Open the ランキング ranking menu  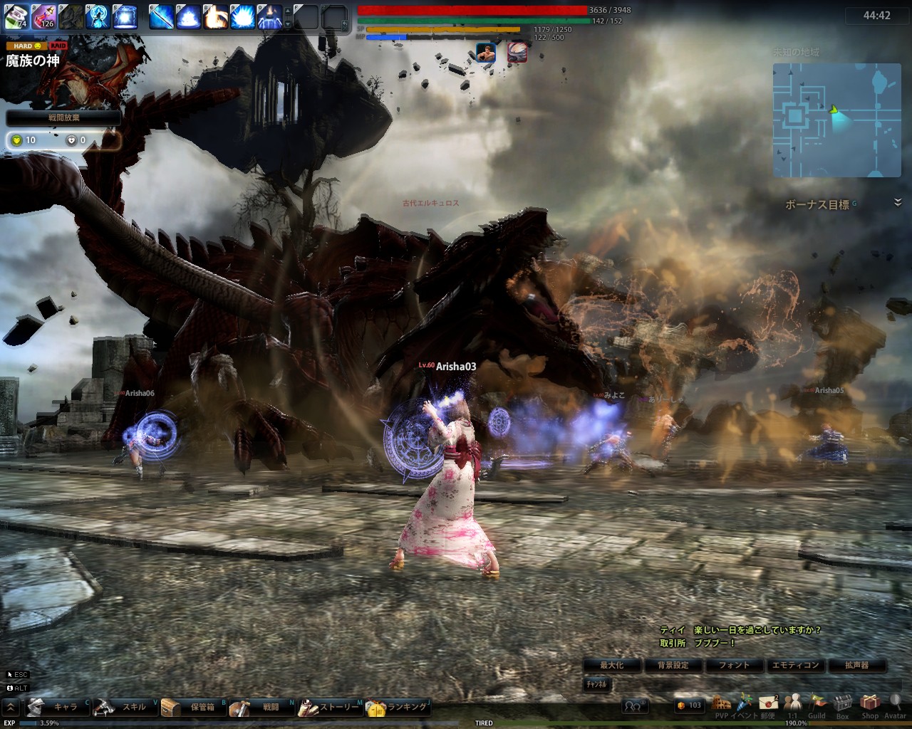(x=399, y=707)
